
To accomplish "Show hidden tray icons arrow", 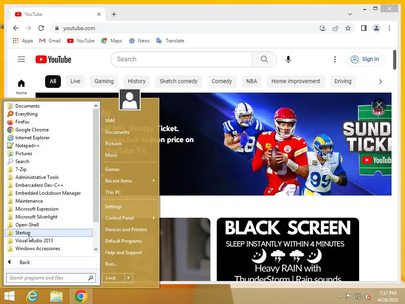I will (x=339, y=296).
